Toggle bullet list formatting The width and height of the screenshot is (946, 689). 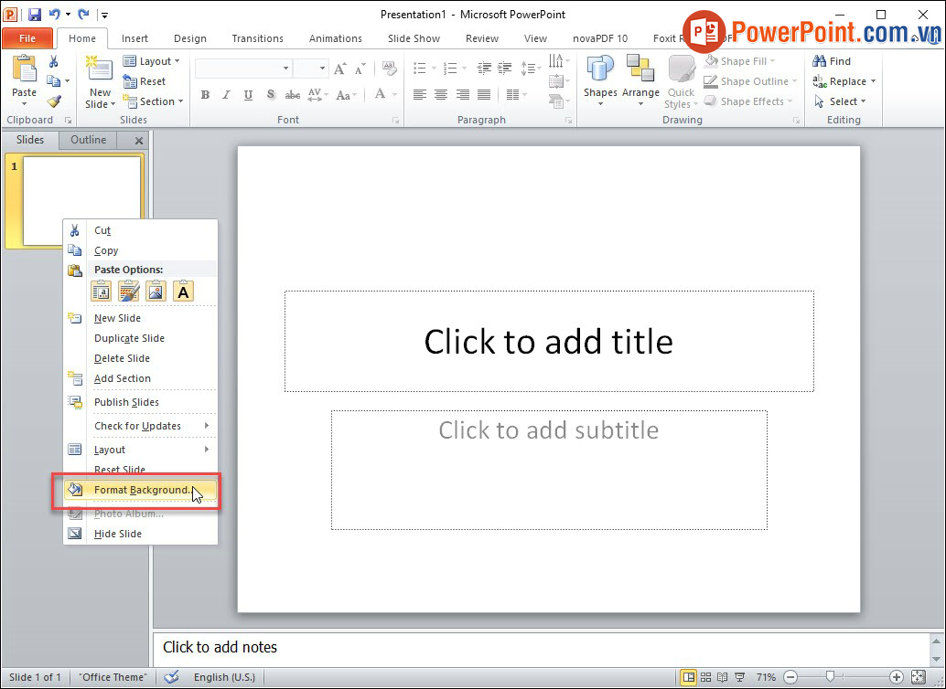click(420, 69)
